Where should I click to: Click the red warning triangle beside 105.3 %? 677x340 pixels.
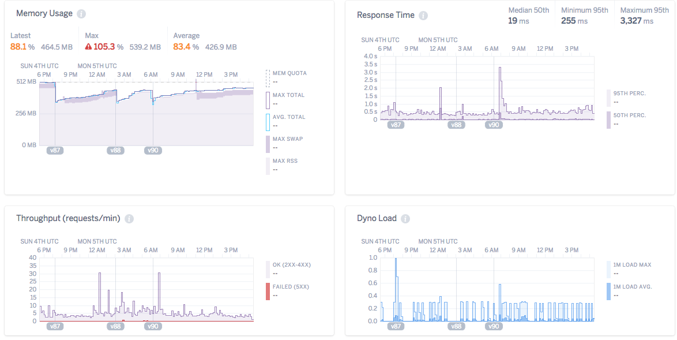pos(88,47)
